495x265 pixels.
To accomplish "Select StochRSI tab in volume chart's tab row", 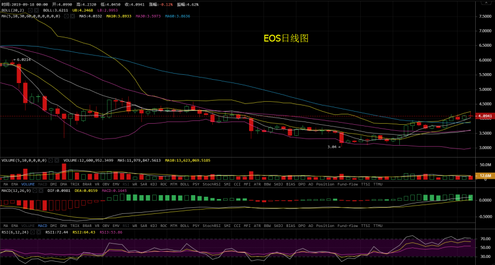I will click(x=212, y=184).
